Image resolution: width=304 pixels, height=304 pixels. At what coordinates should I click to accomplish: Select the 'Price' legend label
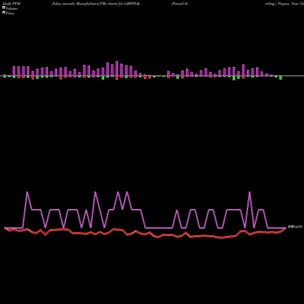(x=10, y=13)
